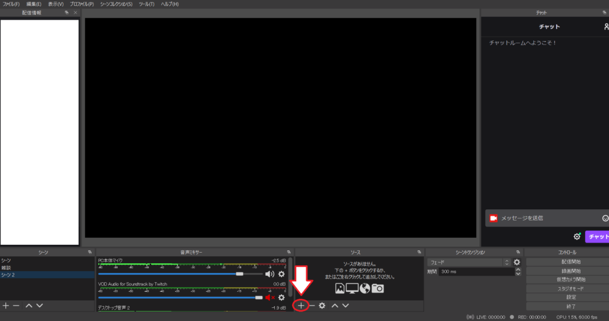Image resolution: width=609 pixels, height=321 pixels.
Task: Decrease the 期間 duration value
Action: coord(518,274)
